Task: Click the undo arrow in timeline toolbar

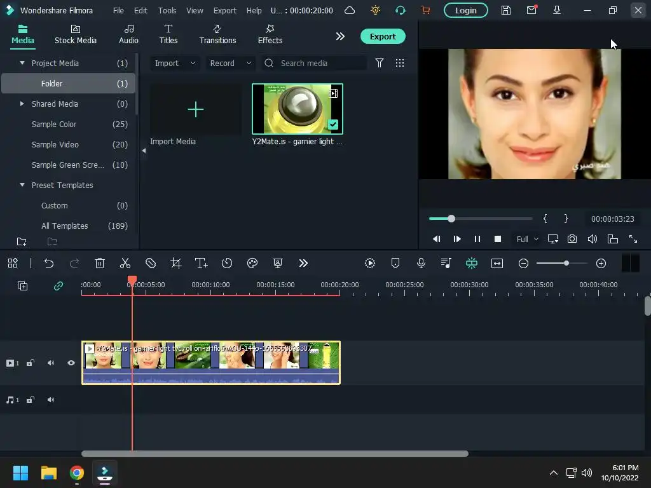Action: (x=49, y=263)
